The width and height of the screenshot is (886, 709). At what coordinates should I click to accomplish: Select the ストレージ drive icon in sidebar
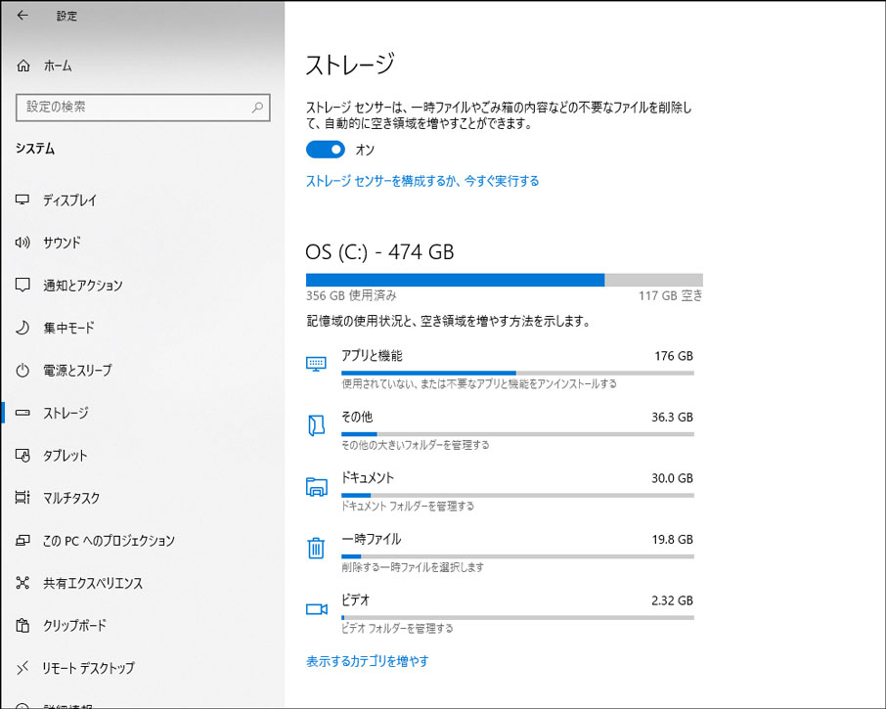22,413
